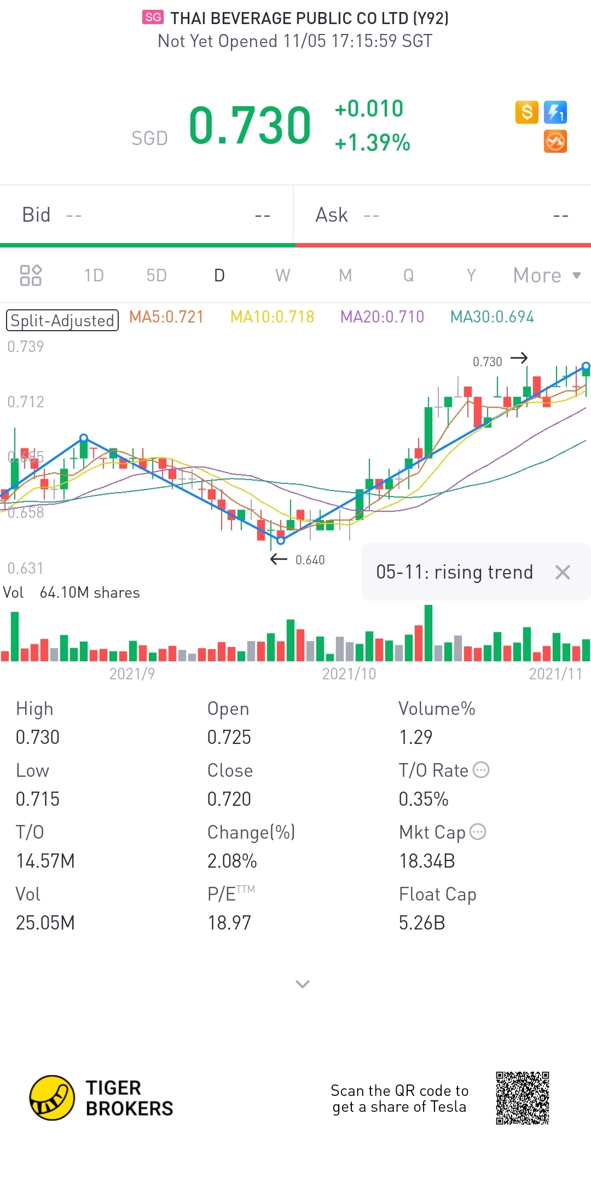
Task: Select the Q quarterly chart tab
Action: (409, 275)
